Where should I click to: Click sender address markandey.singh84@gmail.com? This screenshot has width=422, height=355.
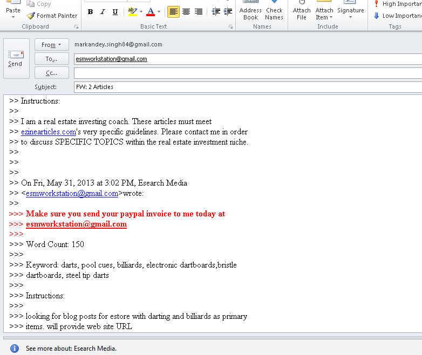[x=118, y=44]
